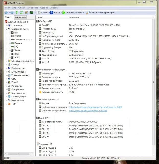Open the Отчёт report toolbar button

42,13
